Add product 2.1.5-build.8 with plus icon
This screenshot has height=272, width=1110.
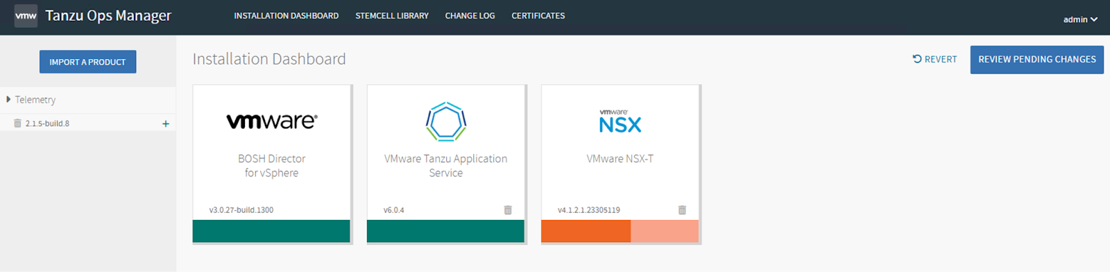[165, 124]
